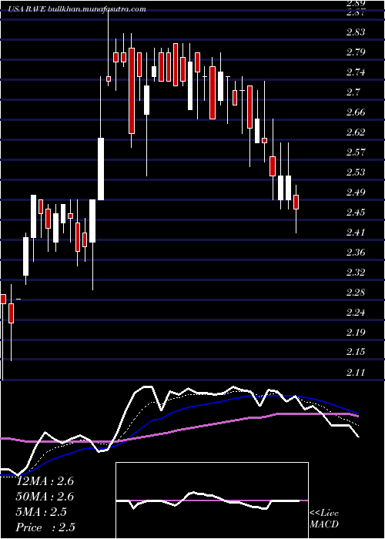The image size is (385, 539).
Task: Click the 2.19 price axis label
Action: [x=356, y=333]
